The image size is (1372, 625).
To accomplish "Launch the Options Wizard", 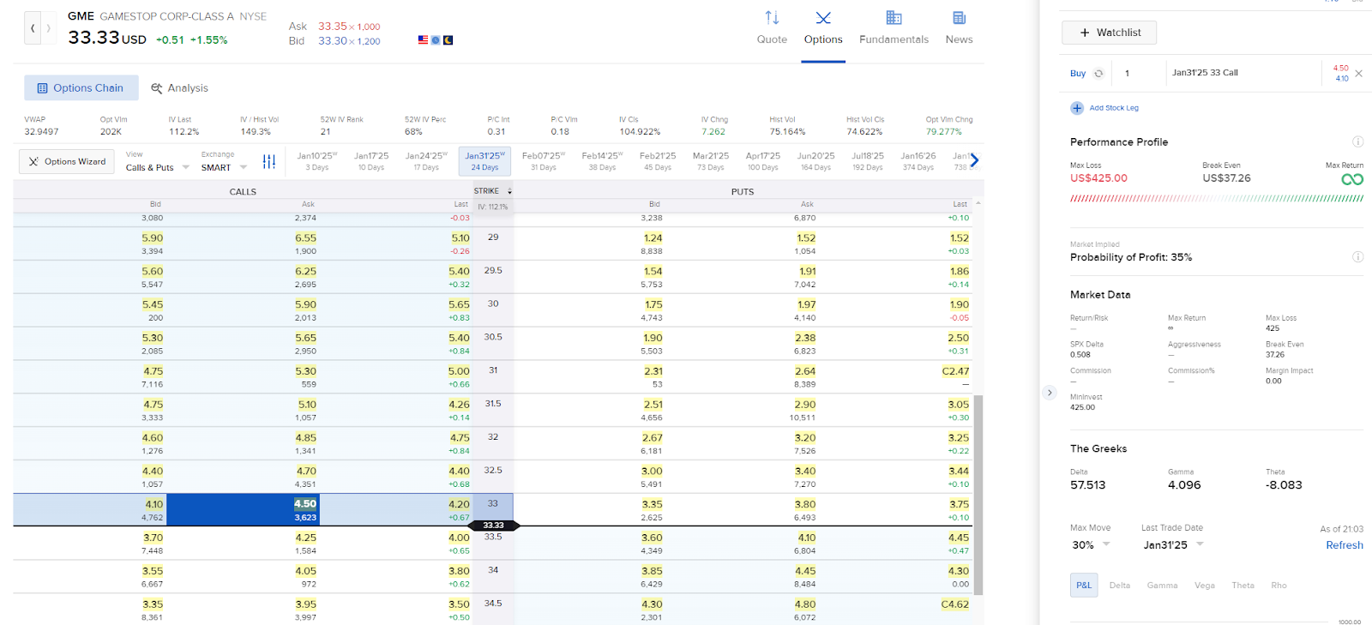I will [x=67, y=161].
